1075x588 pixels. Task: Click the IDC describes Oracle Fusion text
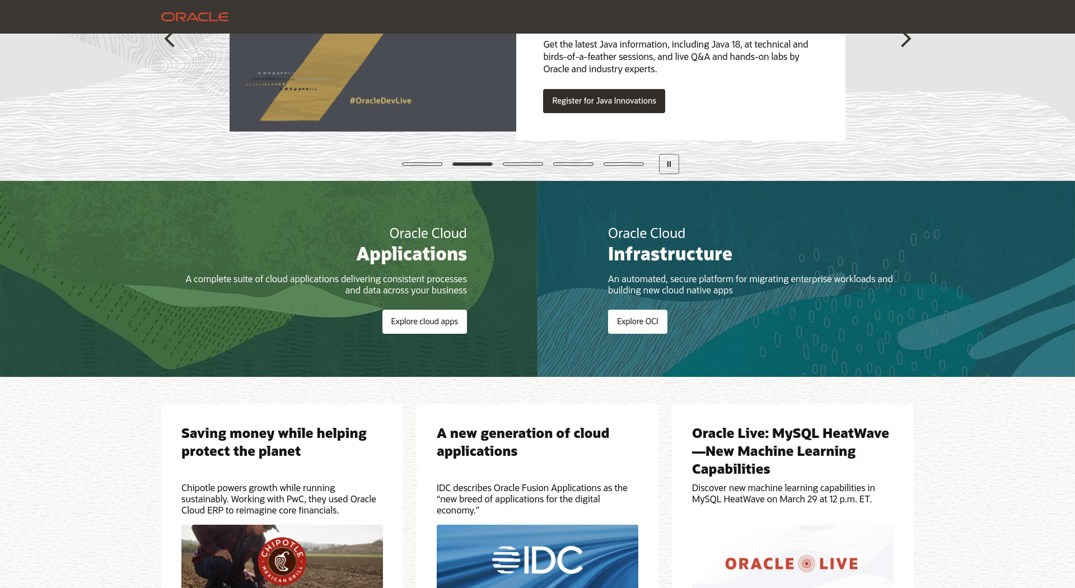[532, 499]
